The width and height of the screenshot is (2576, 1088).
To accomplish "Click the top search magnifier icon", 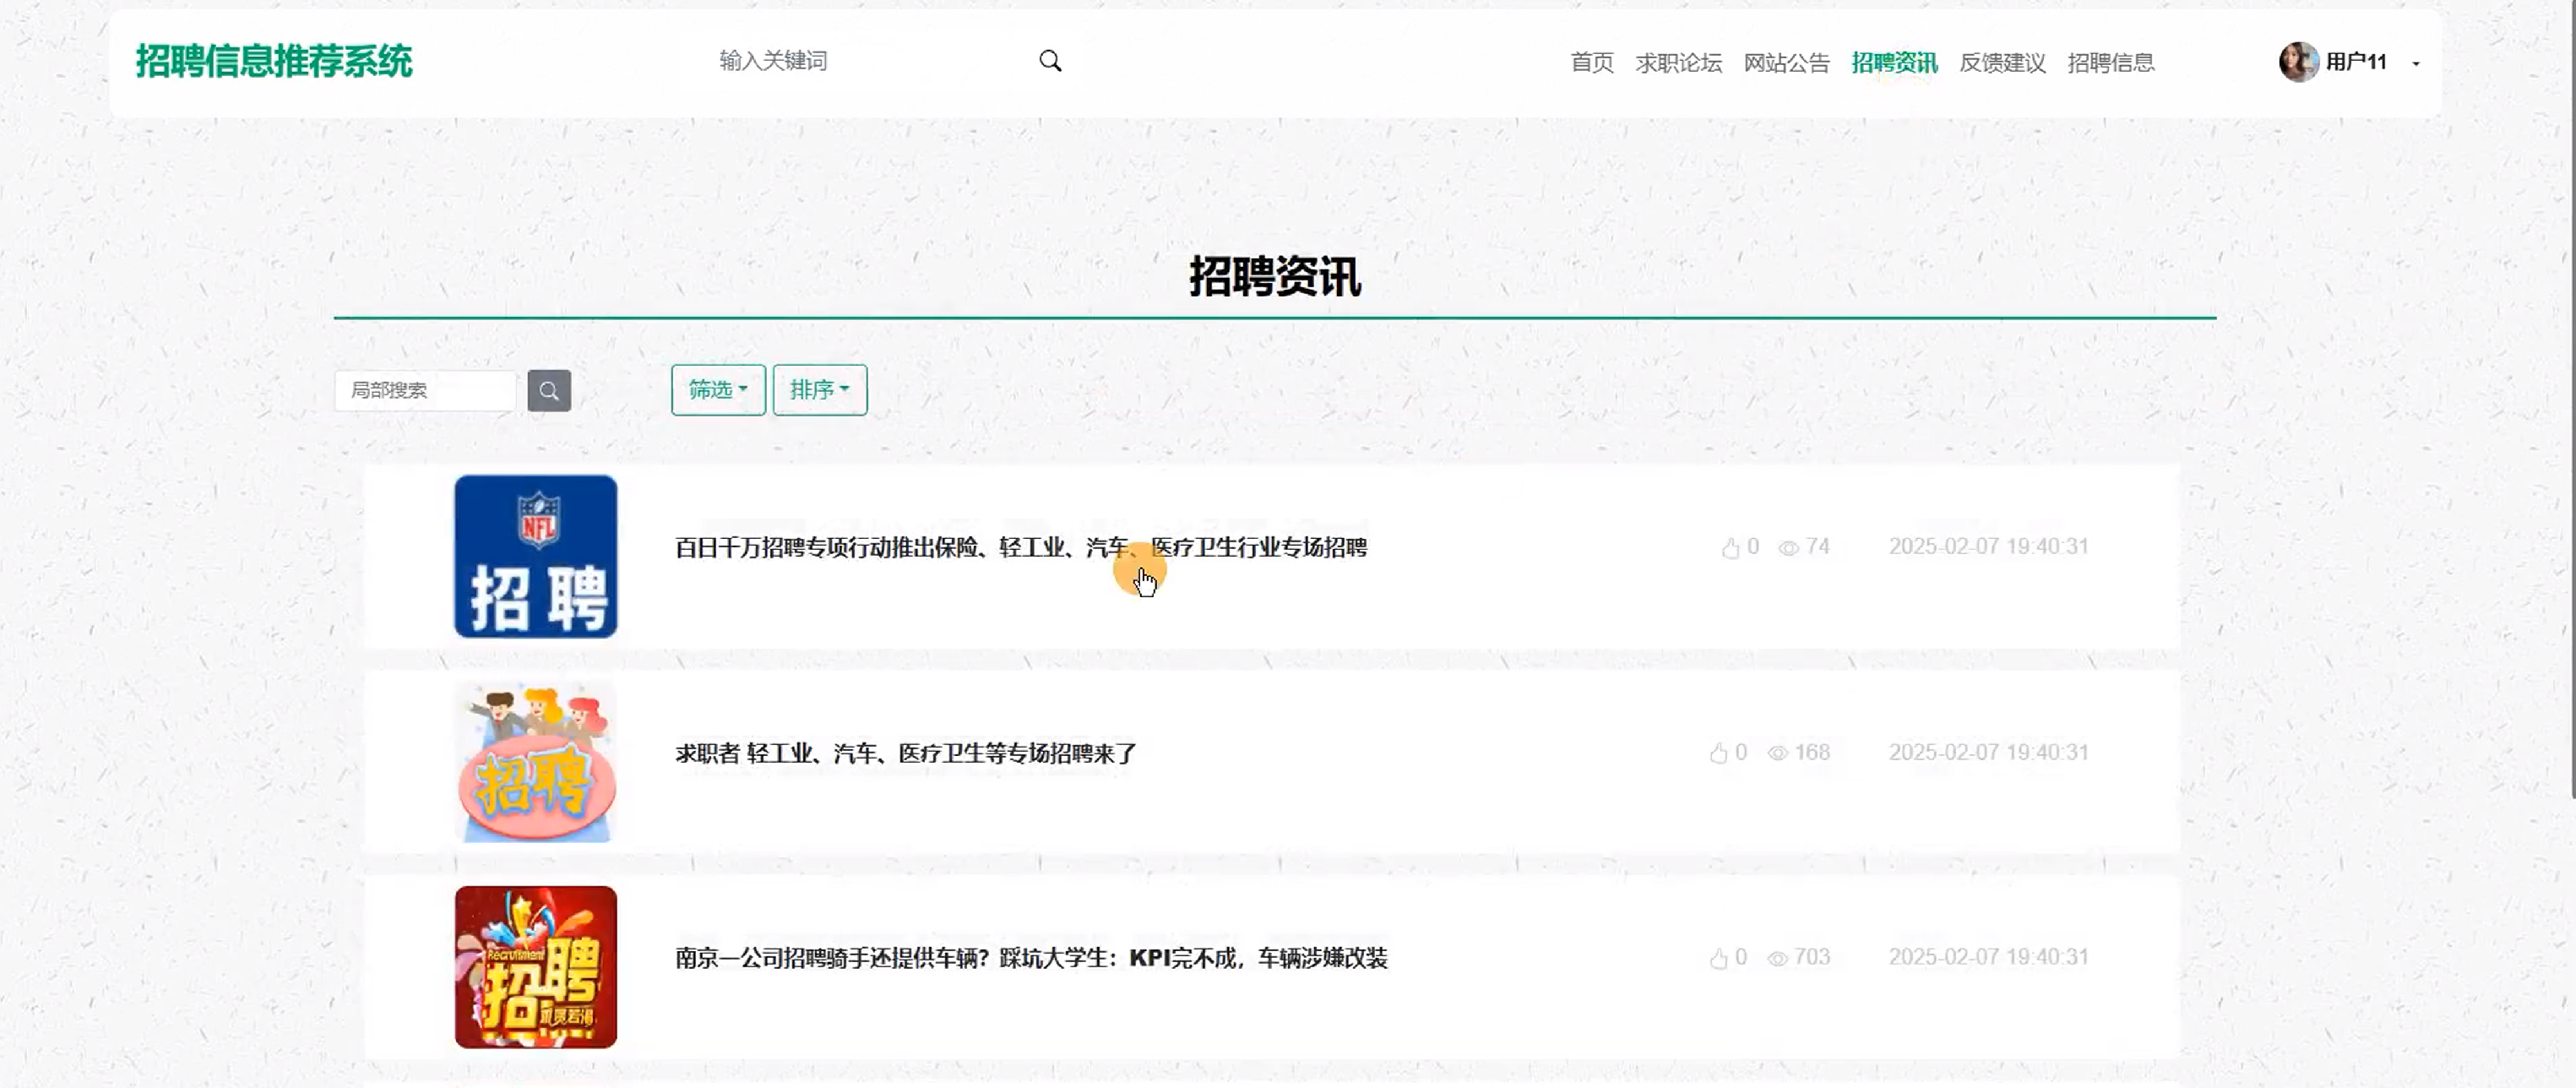I will [1050, 61].
